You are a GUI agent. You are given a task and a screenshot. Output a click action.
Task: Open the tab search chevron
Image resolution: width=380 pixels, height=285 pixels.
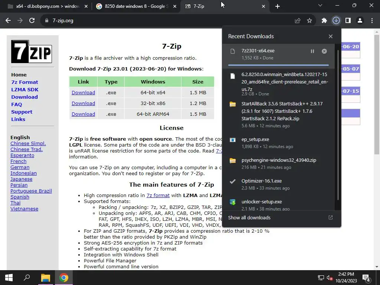pyautogui.click(x=320, y=5)
